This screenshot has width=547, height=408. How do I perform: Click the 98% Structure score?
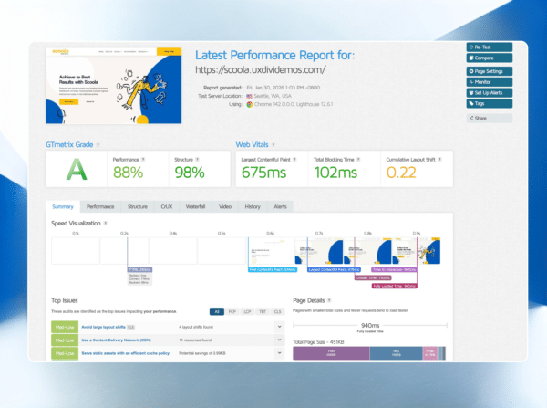tap(190, 173)
